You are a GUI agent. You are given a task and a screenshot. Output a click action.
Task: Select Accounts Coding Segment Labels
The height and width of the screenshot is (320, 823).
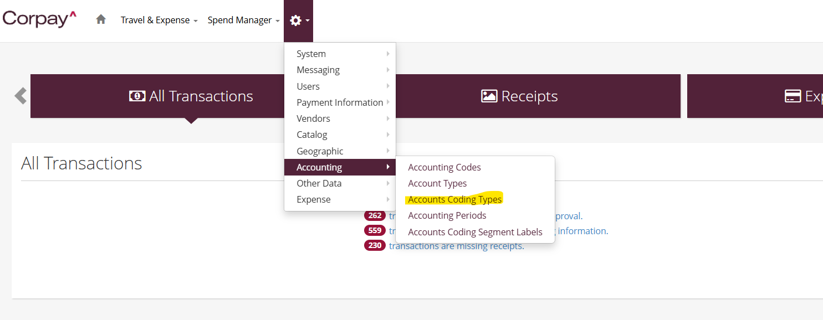(x=475, y=232)
